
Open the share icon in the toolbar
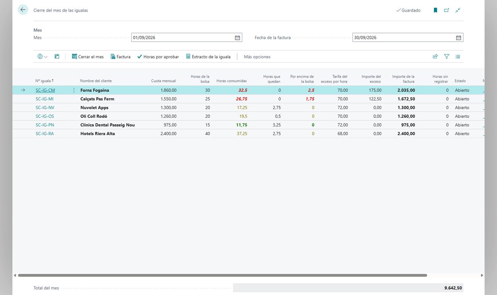point(435,57)
